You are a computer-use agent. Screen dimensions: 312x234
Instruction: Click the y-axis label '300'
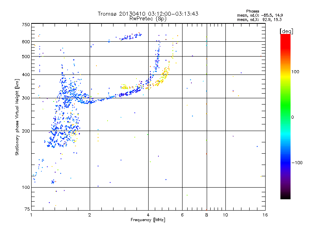(x=26, y=98)
